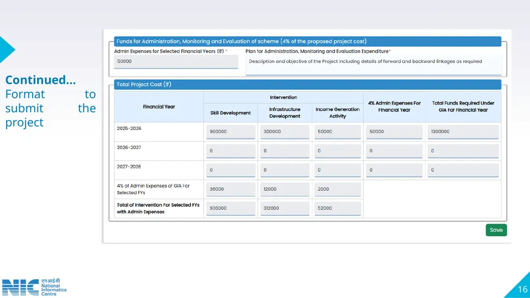Click Total of Intervention For Selected FYs label
This screenshot has width=530, height=298.
click(x=158, y=208)
